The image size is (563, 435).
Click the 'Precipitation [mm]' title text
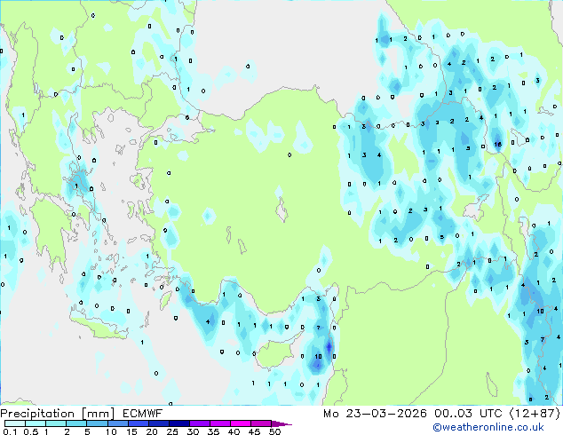pos(58,414)
